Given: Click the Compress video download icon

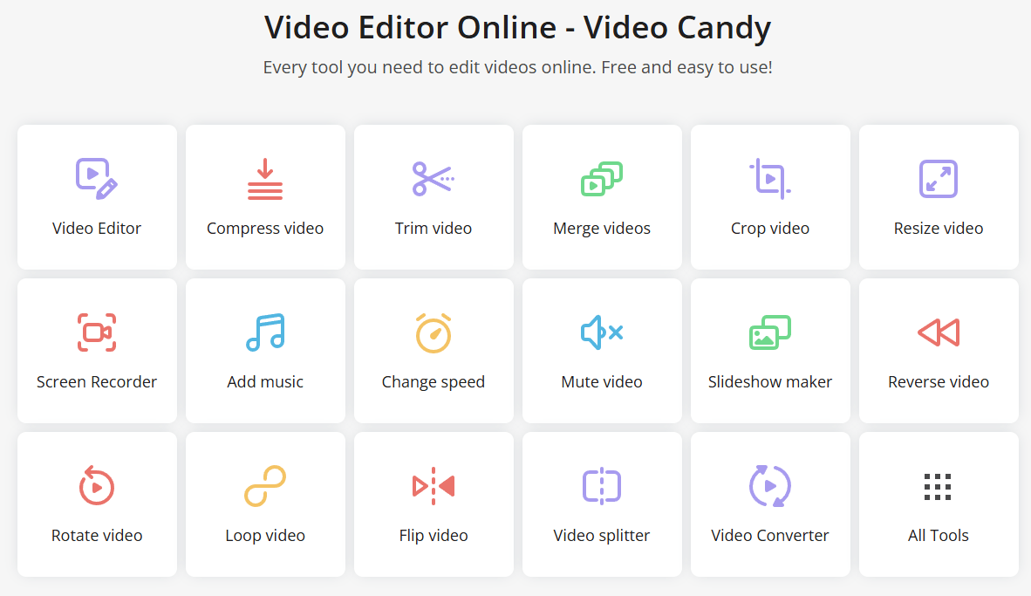Looking at the screenshot, I should click(x=265, y=178).
